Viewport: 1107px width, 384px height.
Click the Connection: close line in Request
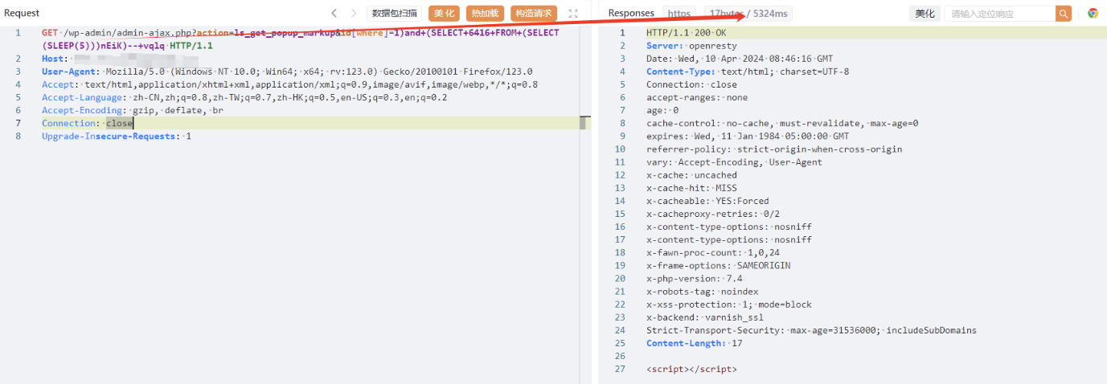click(88, 123)
